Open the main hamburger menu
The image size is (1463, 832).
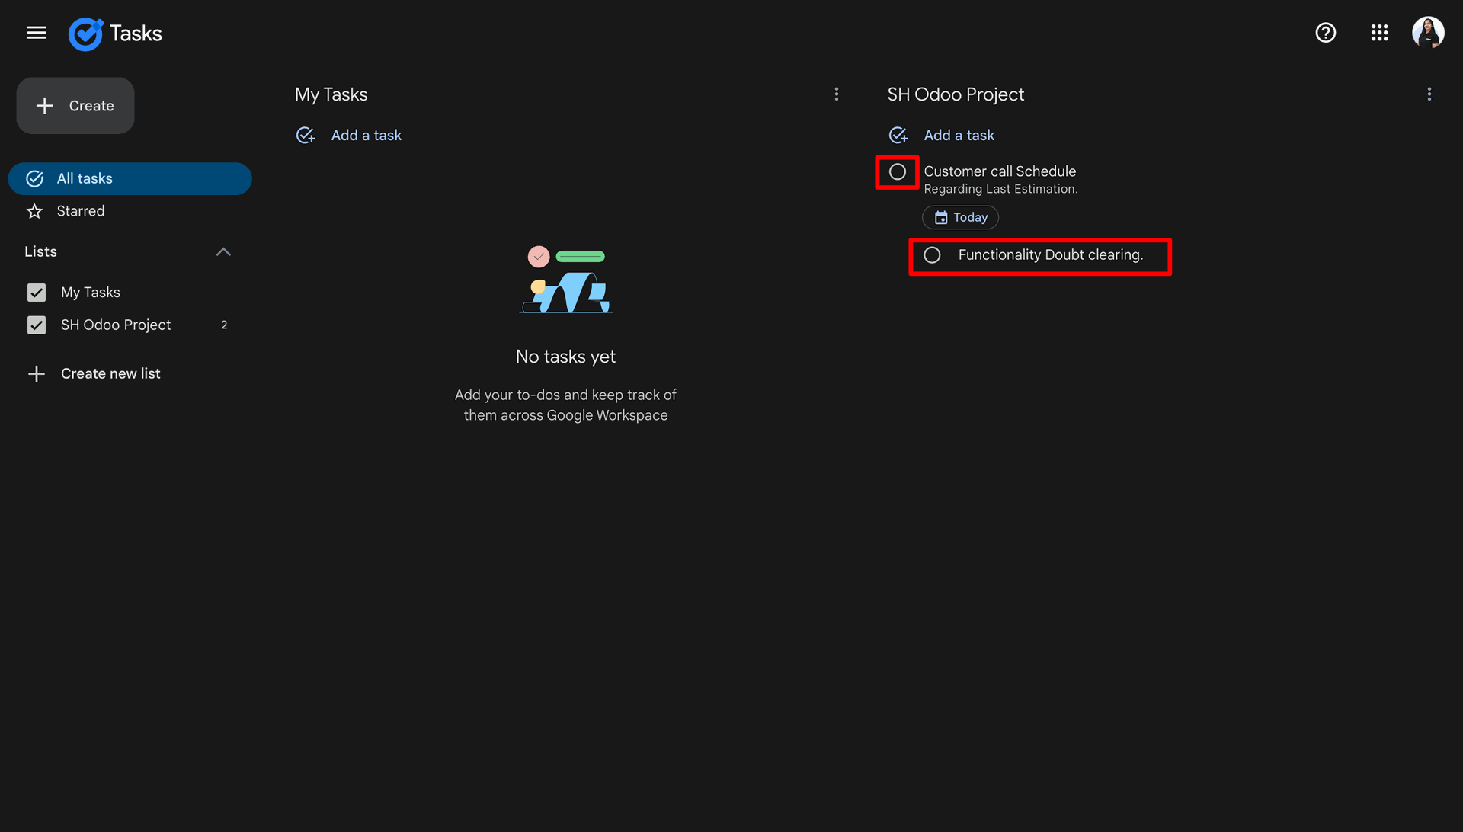click(x=37, y=33)
